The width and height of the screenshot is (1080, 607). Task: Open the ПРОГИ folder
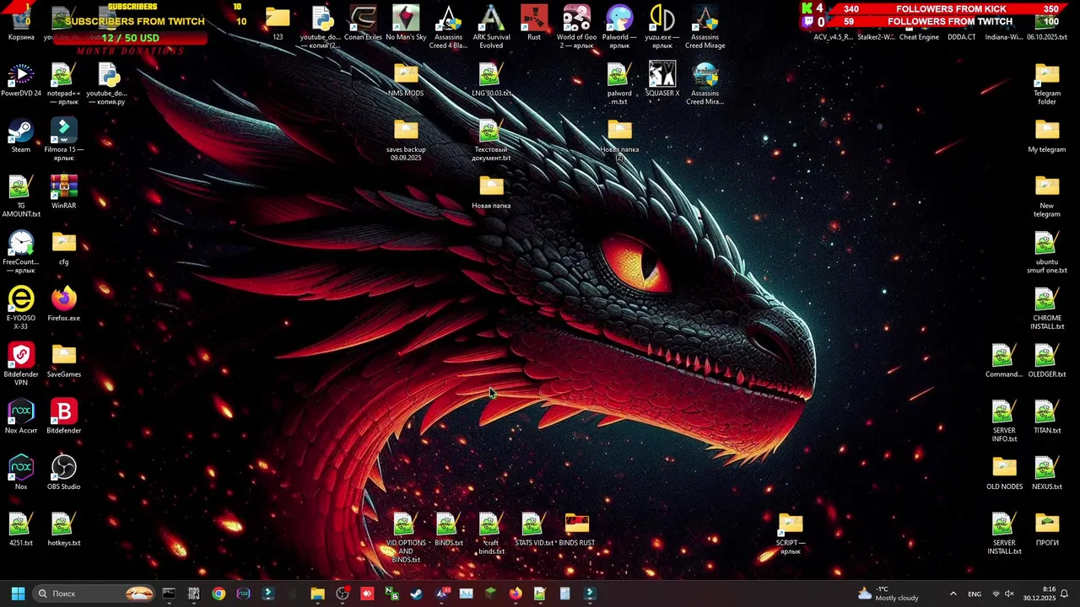point(1047,529)
